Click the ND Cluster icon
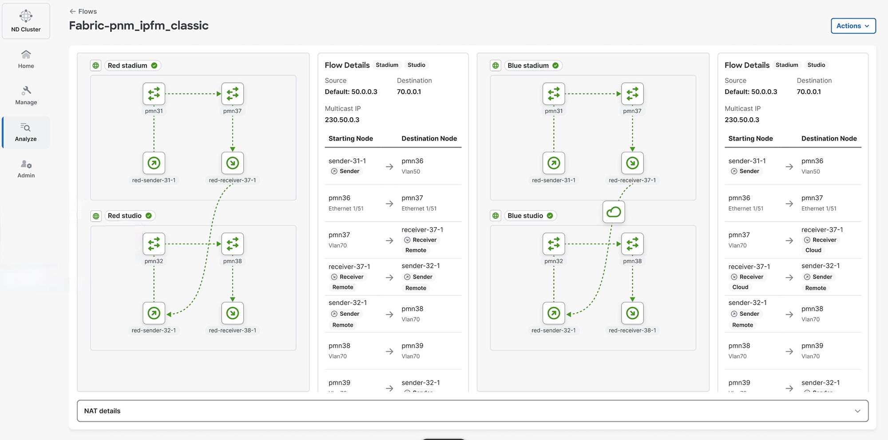 click(26, 16)
